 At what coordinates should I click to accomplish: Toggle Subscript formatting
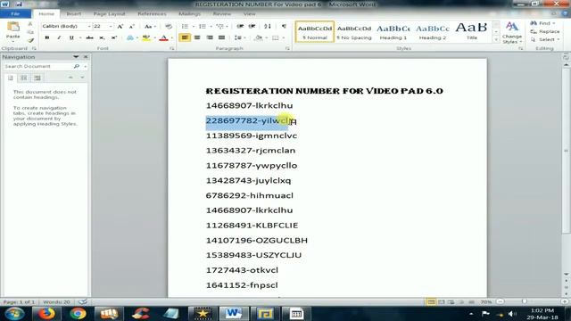[102, 37]
